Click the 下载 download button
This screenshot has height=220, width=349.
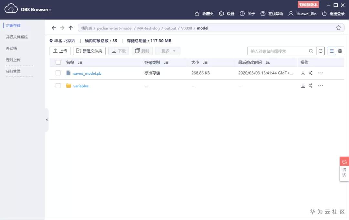[119, 51]
